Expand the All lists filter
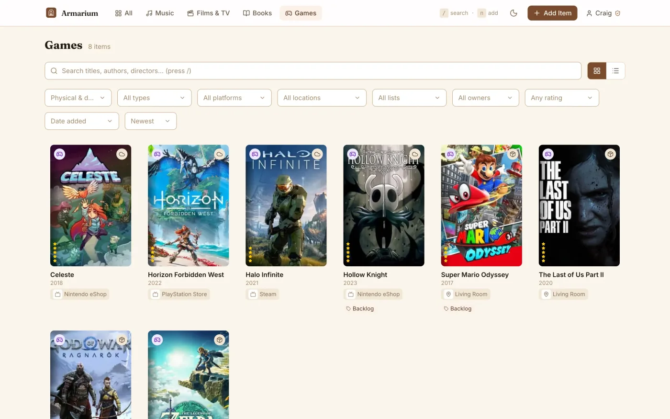Viewport: 670px width, 419px height. coord(409,98)
